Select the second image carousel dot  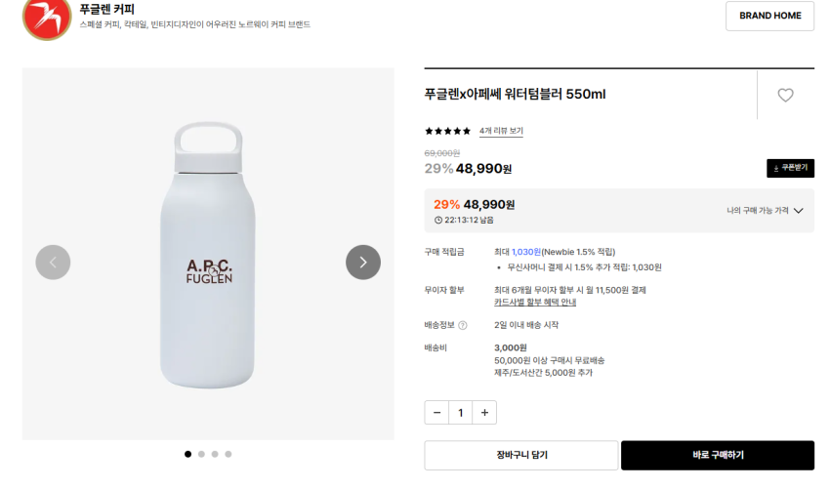201,454
